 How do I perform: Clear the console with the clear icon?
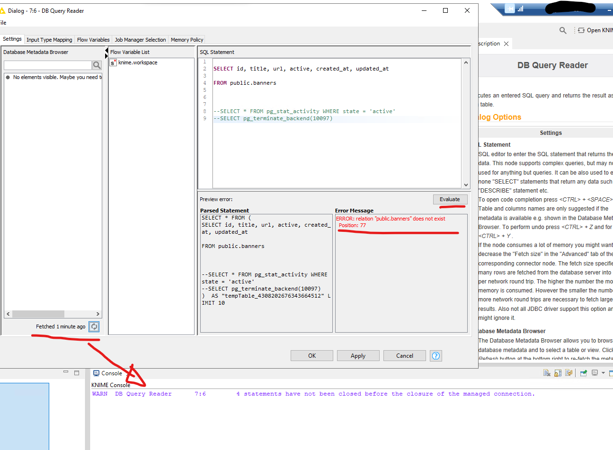[547, 373]
